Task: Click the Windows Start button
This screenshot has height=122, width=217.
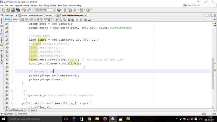Action: click(x=4, y=119)
